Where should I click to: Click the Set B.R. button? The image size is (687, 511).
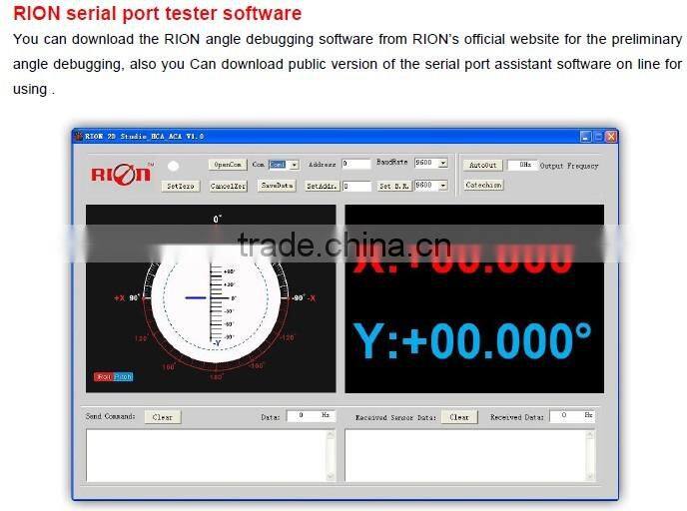tap(392, 186)
